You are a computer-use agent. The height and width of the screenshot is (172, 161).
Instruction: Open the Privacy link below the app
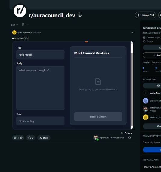click(x=128, y=133)
